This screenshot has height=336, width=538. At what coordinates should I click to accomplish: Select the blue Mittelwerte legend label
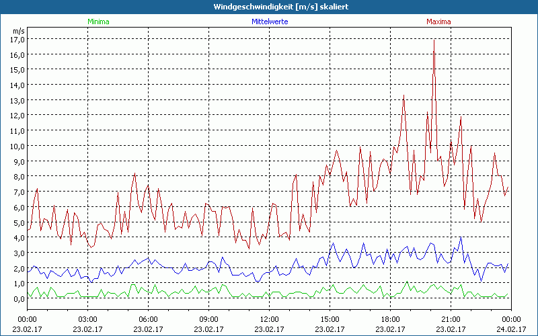(x=269, y=22)
